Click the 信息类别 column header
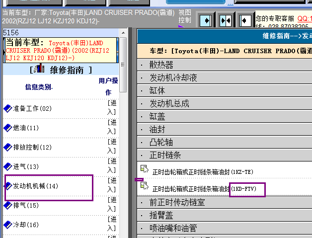312x238 pixels. click(39, 87)
